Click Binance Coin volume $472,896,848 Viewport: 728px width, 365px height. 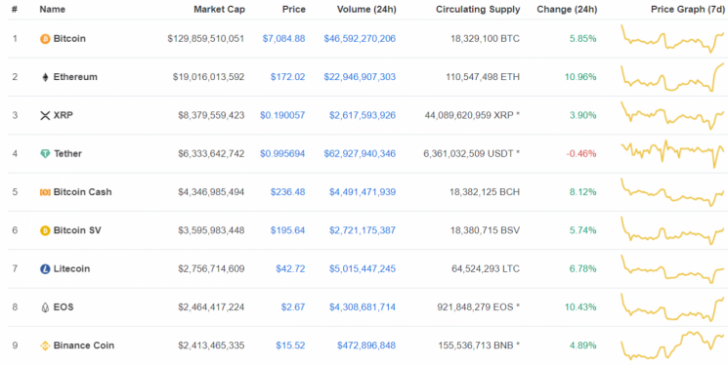(x=366, y=345)
